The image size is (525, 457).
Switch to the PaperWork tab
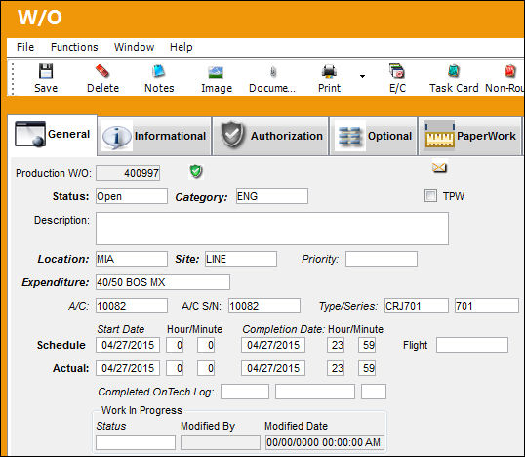470,136
